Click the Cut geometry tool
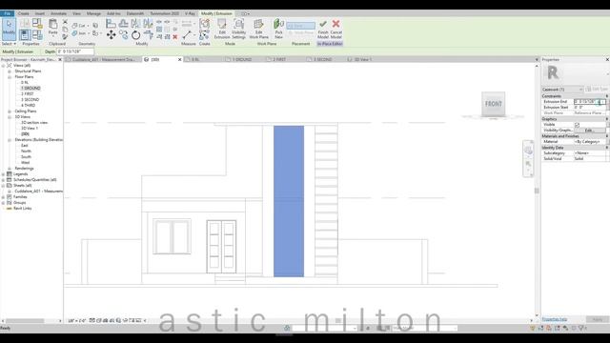This screenshot has width=610, height=343. (x=80, y=26)
